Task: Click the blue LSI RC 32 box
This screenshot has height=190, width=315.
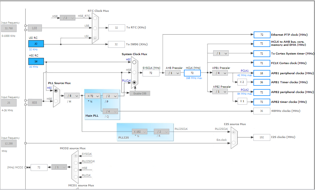Action: (36, 44)
